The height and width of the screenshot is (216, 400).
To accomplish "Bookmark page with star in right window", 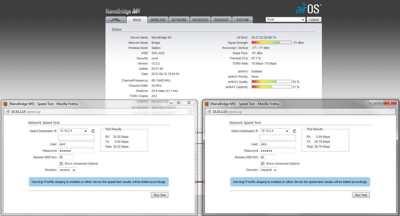I will click(392, 112).
